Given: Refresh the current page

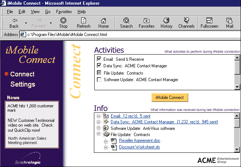Looking at the screenshot, I should coord(84,23).
